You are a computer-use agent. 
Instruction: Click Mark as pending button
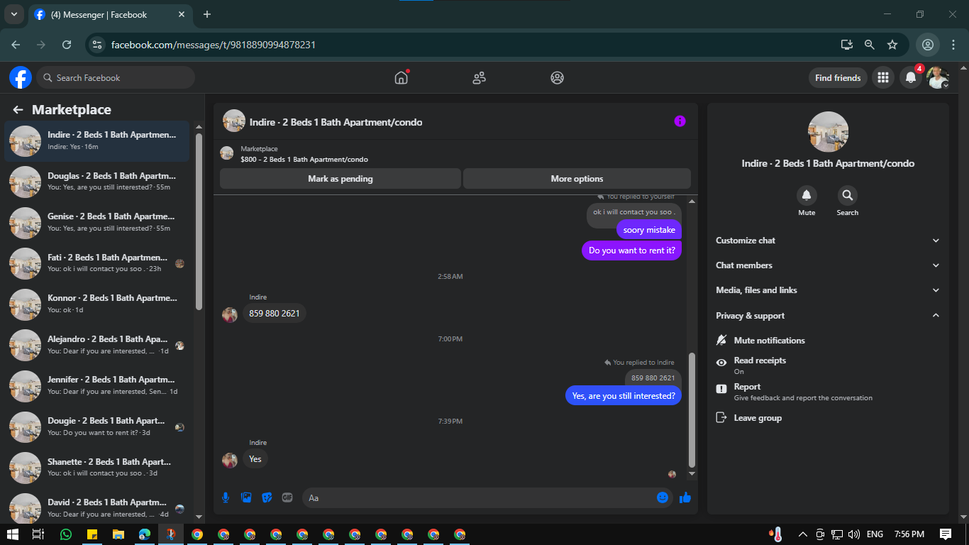coord(340,179)
